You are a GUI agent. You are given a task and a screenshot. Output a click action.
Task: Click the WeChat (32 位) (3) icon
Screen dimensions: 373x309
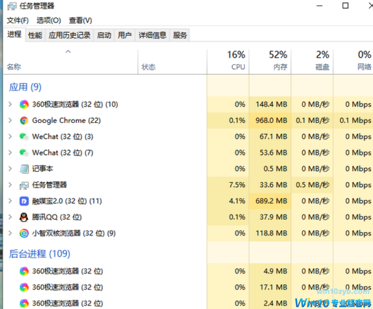24,137
